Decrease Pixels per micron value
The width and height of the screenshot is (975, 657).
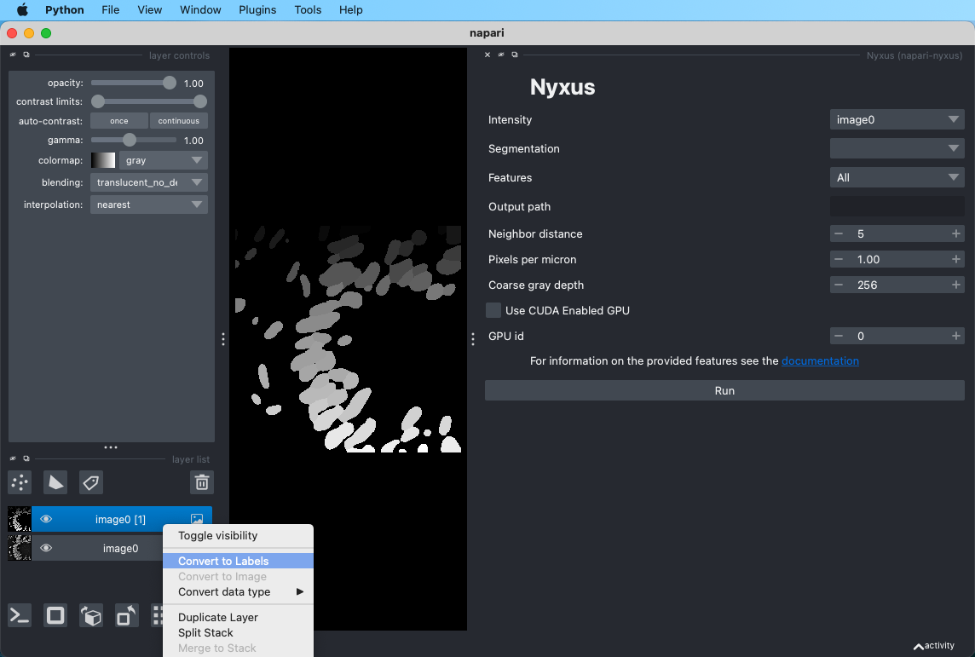[x=839, y=259]
